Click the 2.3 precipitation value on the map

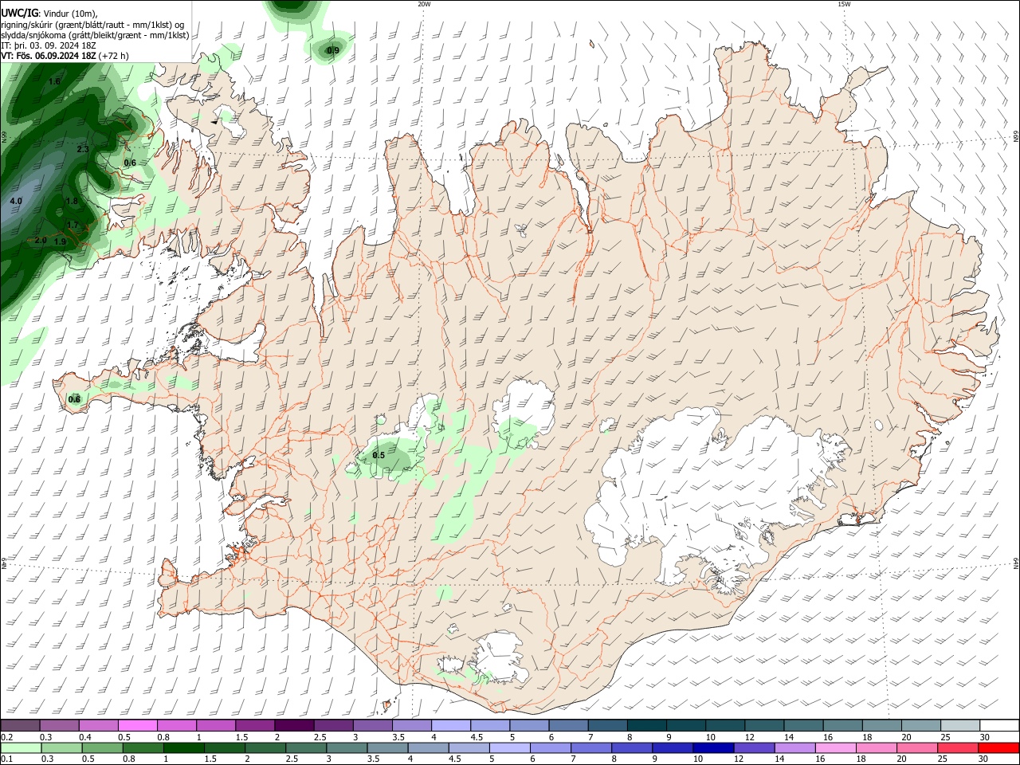click(x=83, y=149)
